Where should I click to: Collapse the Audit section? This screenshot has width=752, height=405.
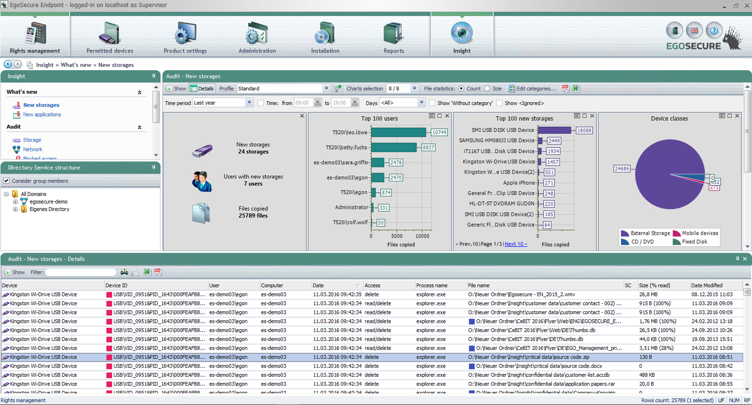click(139, 127)
